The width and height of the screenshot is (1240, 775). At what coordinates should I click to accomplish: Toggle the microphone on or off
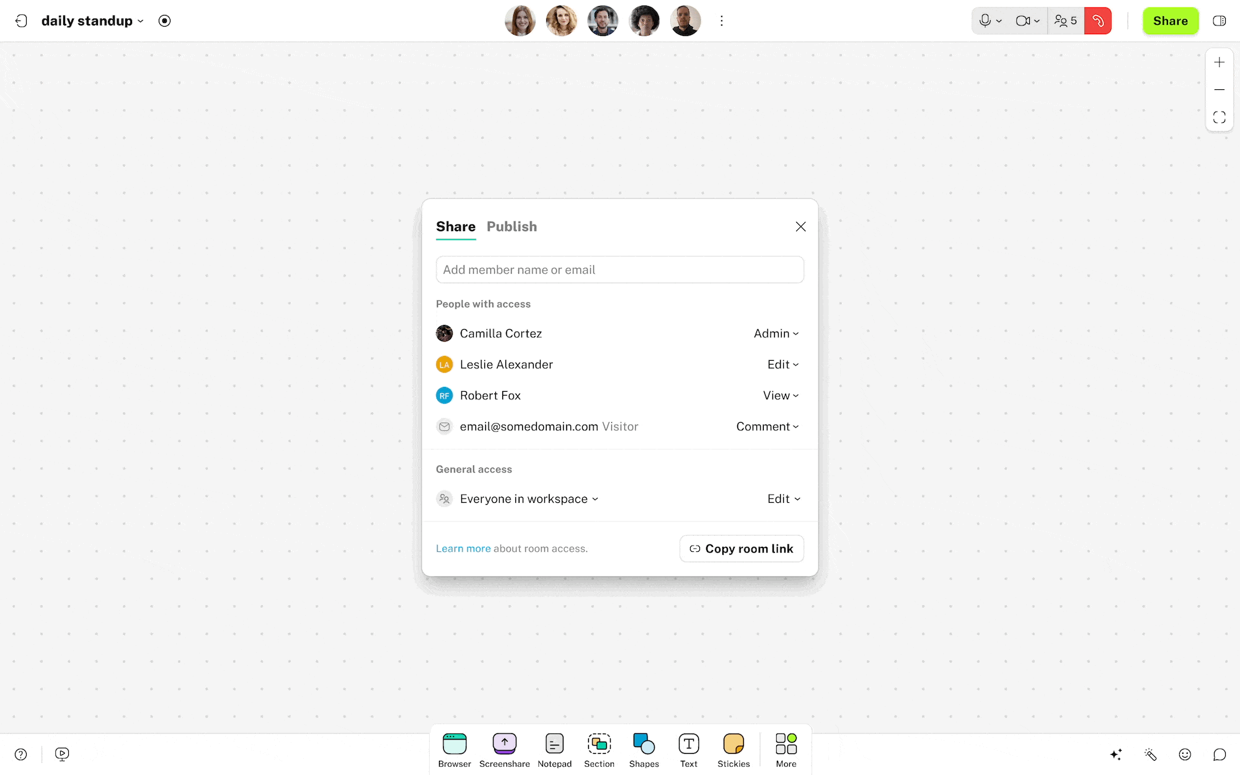pyautogui.click(x=985, y=21)
